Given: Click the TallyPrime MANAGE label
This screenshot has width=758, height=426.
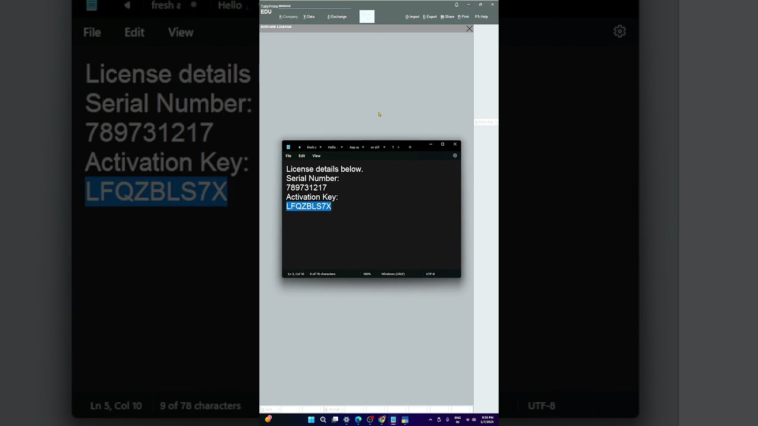Looking at the screenshot, I should click(285, 6).
